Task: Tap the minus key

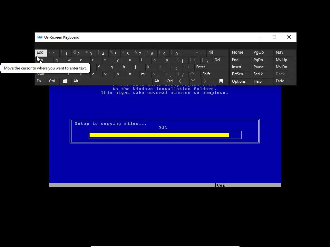Action: pos(188,53)
